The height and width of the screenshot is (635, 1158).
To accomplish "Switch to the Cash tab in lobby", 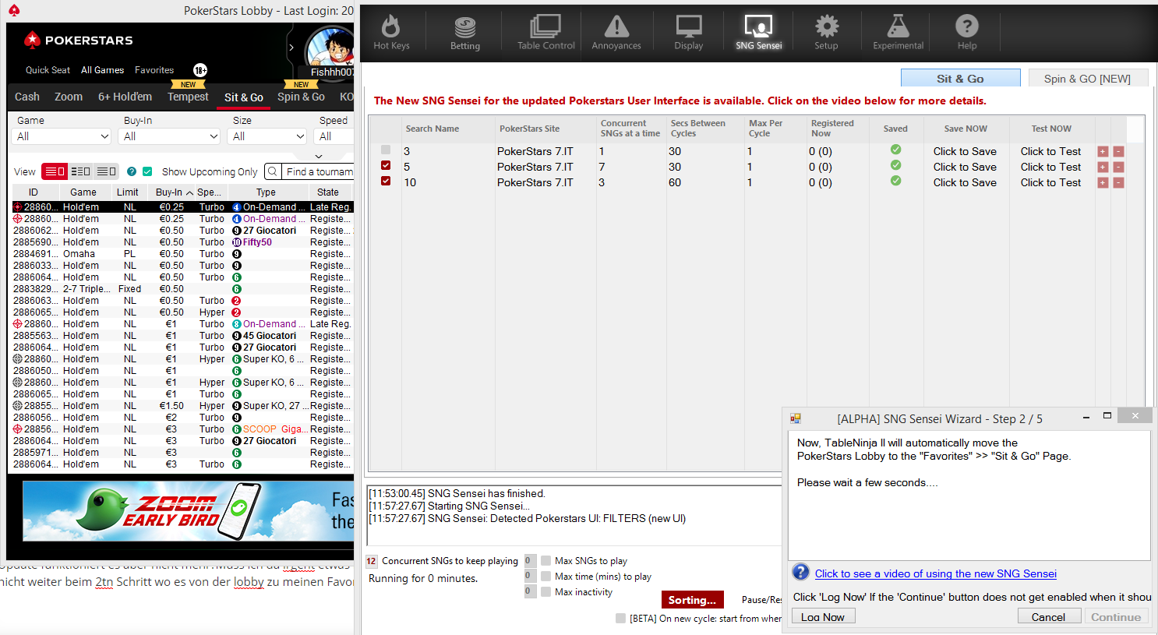I will click(27, 97).
